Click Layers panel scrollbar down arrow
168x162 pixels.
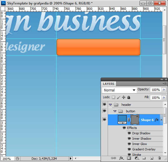[x=165, y=153]
